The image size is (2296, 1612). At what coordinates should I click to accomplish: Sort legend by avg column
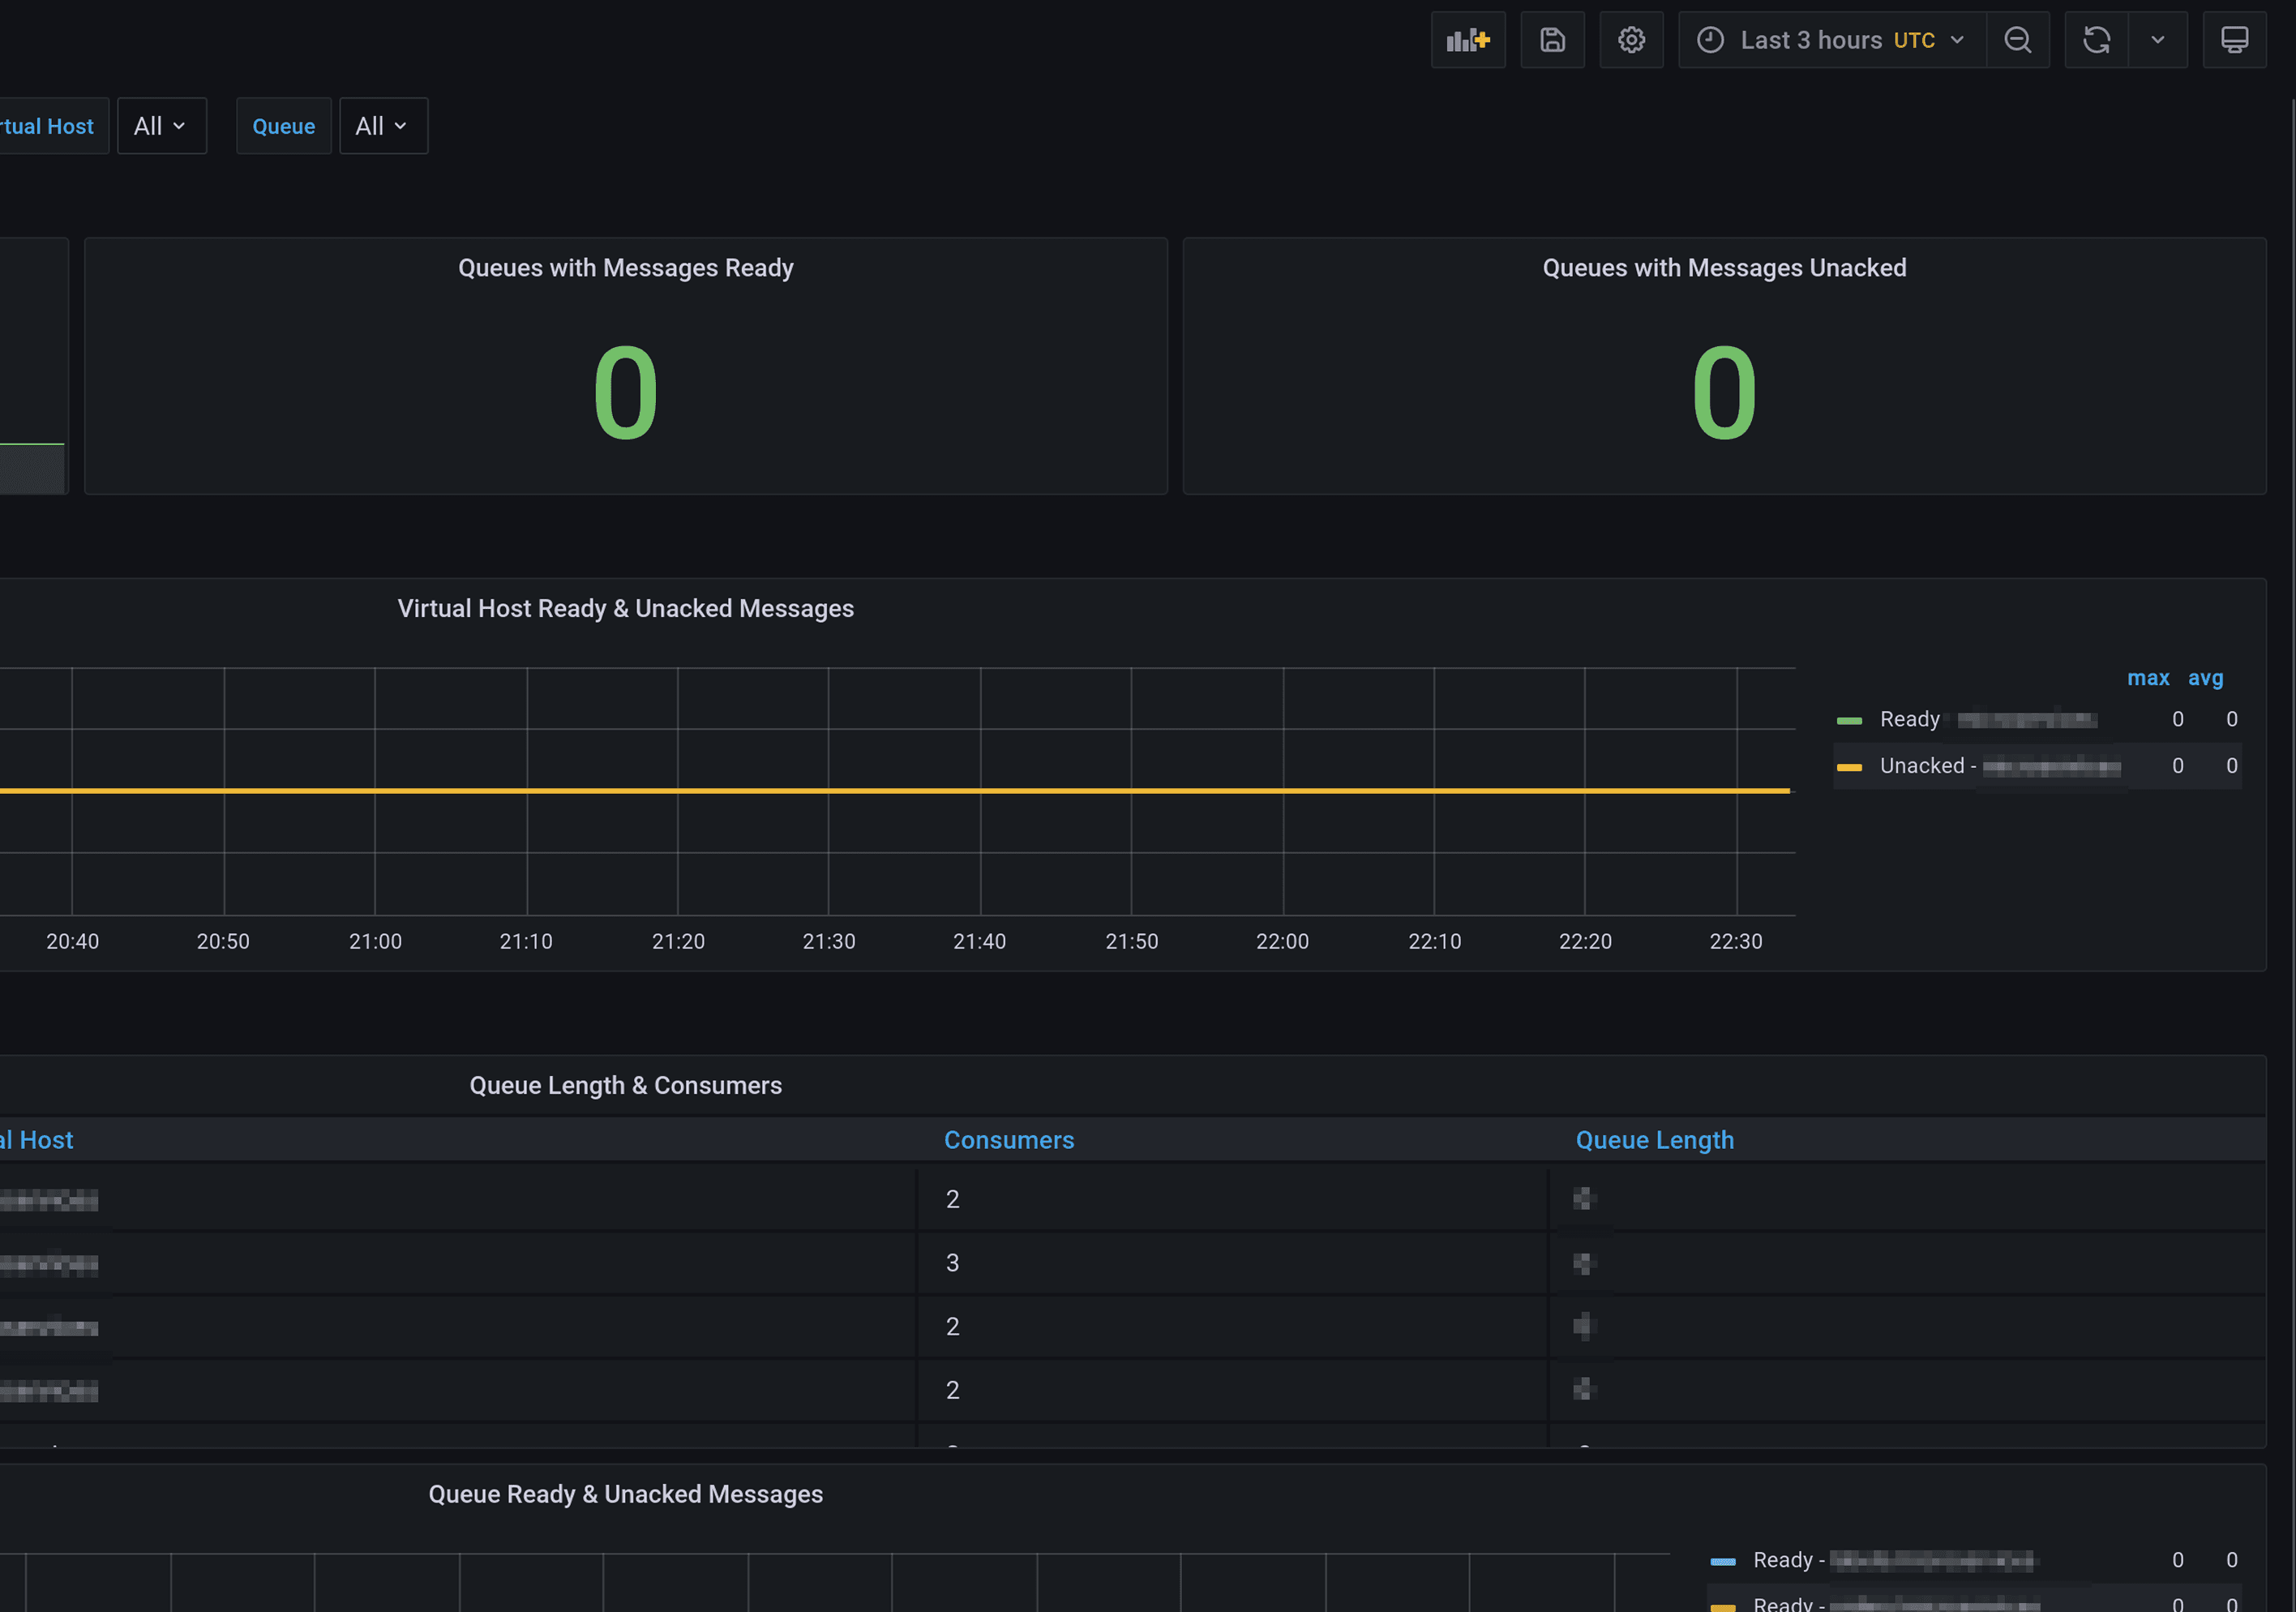(2205, 678)
